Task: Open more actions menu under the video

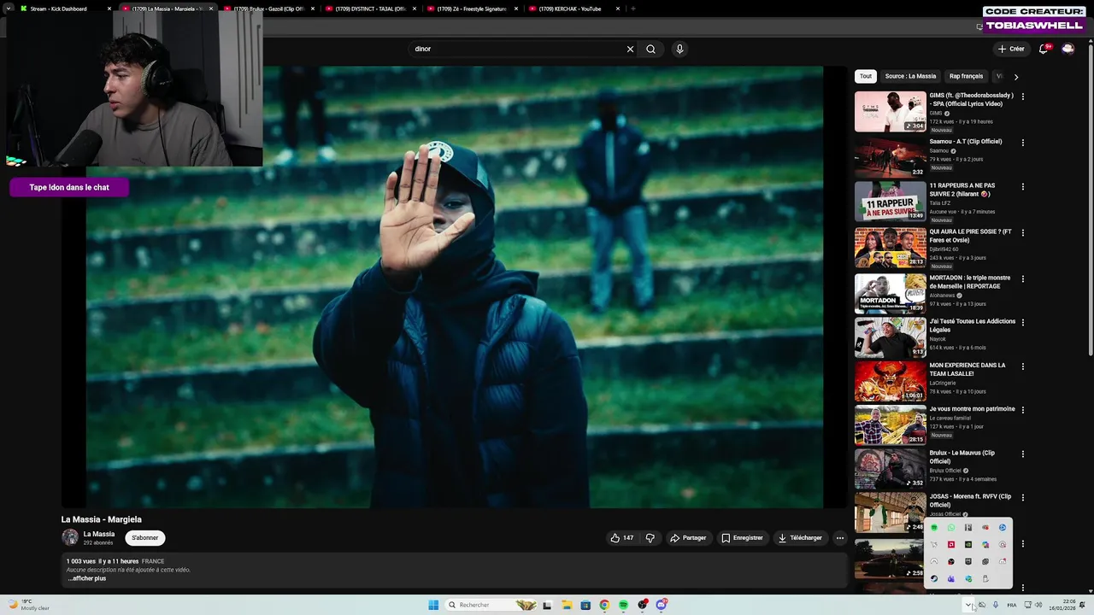Action: pos(840,538)
